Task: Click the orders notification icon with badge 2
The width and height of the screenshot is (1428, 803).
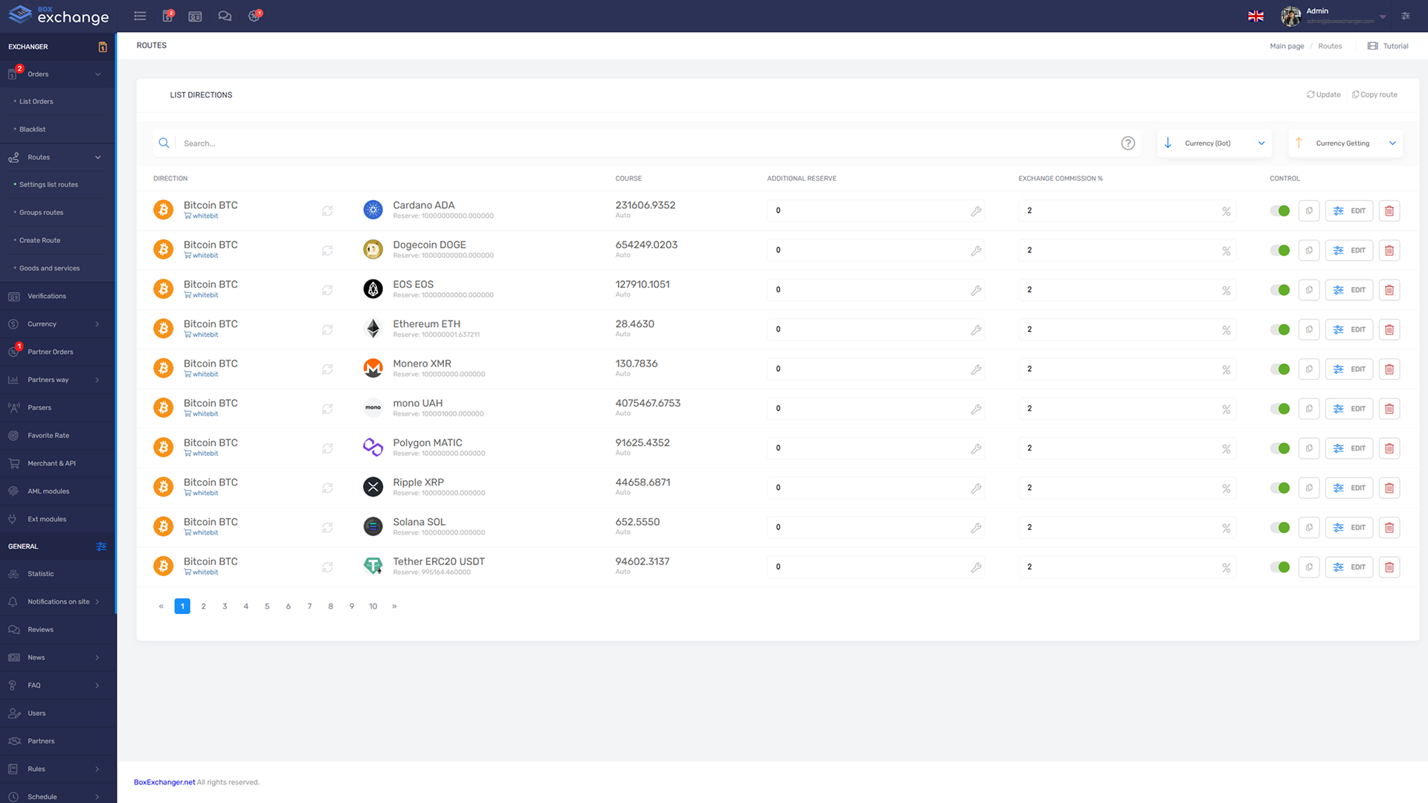Action: pyautogui.click(x=167, y=16)
